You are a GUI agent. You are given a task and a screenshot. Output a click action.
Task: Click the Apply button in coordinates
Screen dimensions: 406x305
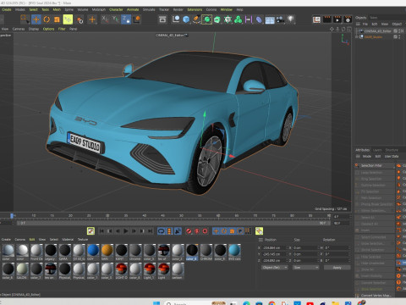(x=337, y=267)
